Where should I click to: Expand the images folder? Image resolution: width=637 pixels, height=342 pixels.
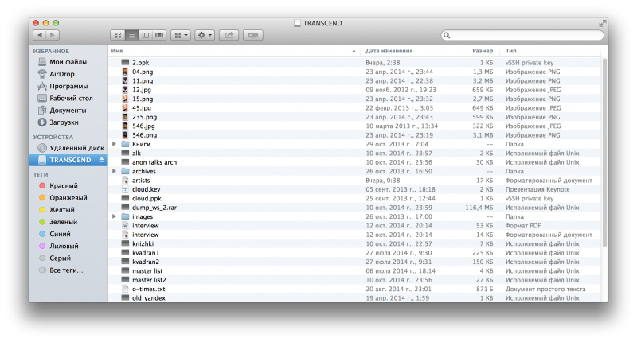(114, 216)
